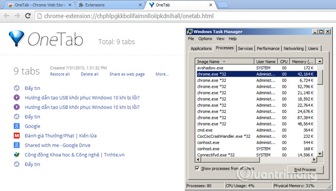Click favicon of Shared with me entry

pyautogui.click(x=17, y=145)
